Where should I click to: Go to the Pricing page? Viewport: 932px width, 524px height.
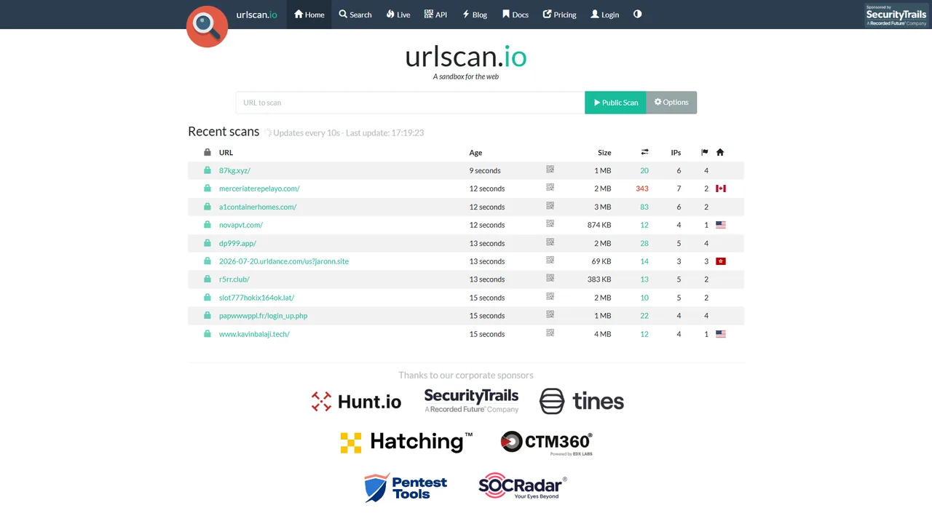coord(559,15)
